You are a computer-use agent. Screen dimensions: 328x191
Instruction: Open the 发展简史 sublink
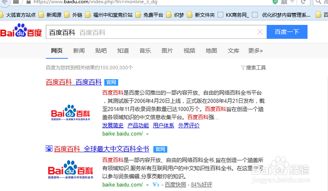tap(113, 125)
